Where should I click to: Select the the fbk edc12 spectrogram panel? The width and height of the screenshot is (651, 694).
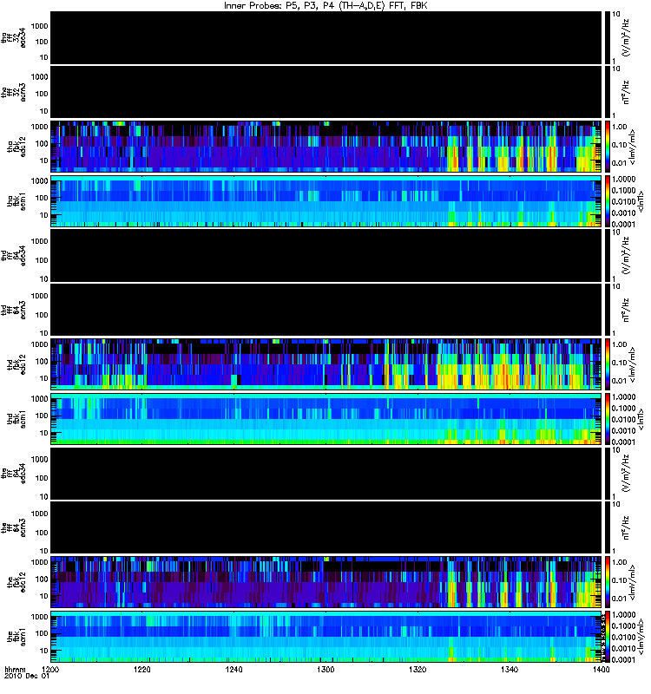pyautogui.click(x=326, y=582)
